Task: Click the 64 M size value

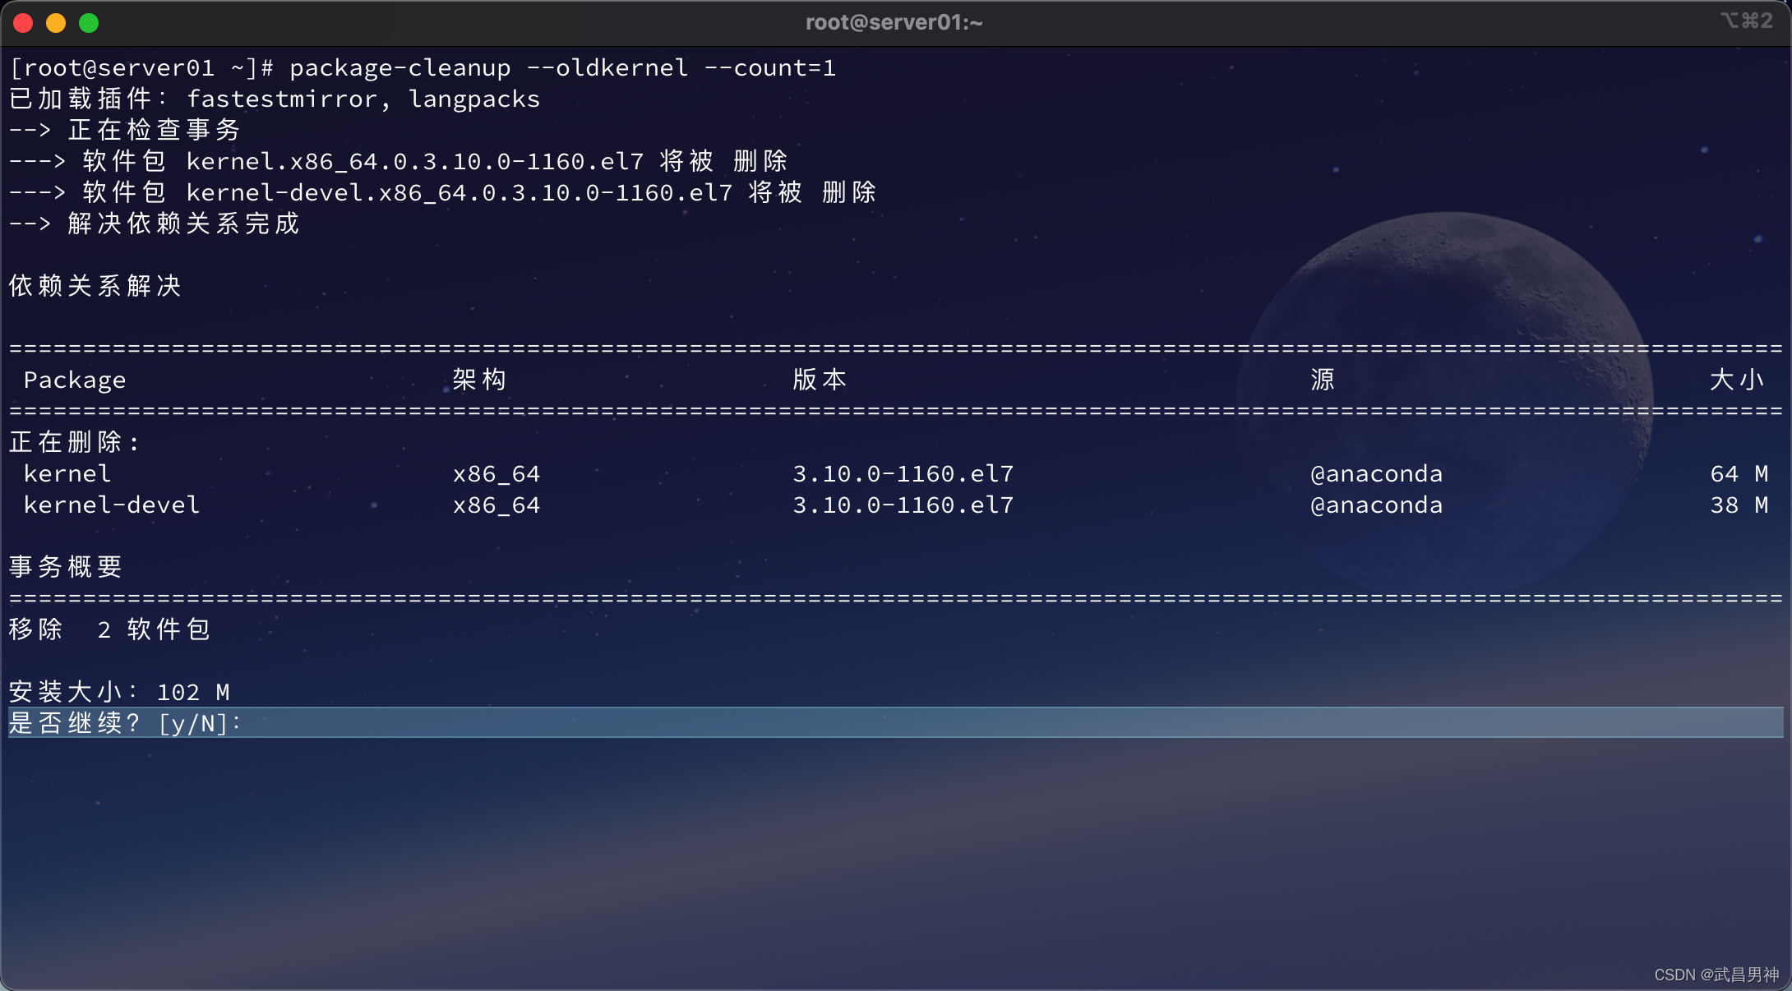Action: (1739, 473)
